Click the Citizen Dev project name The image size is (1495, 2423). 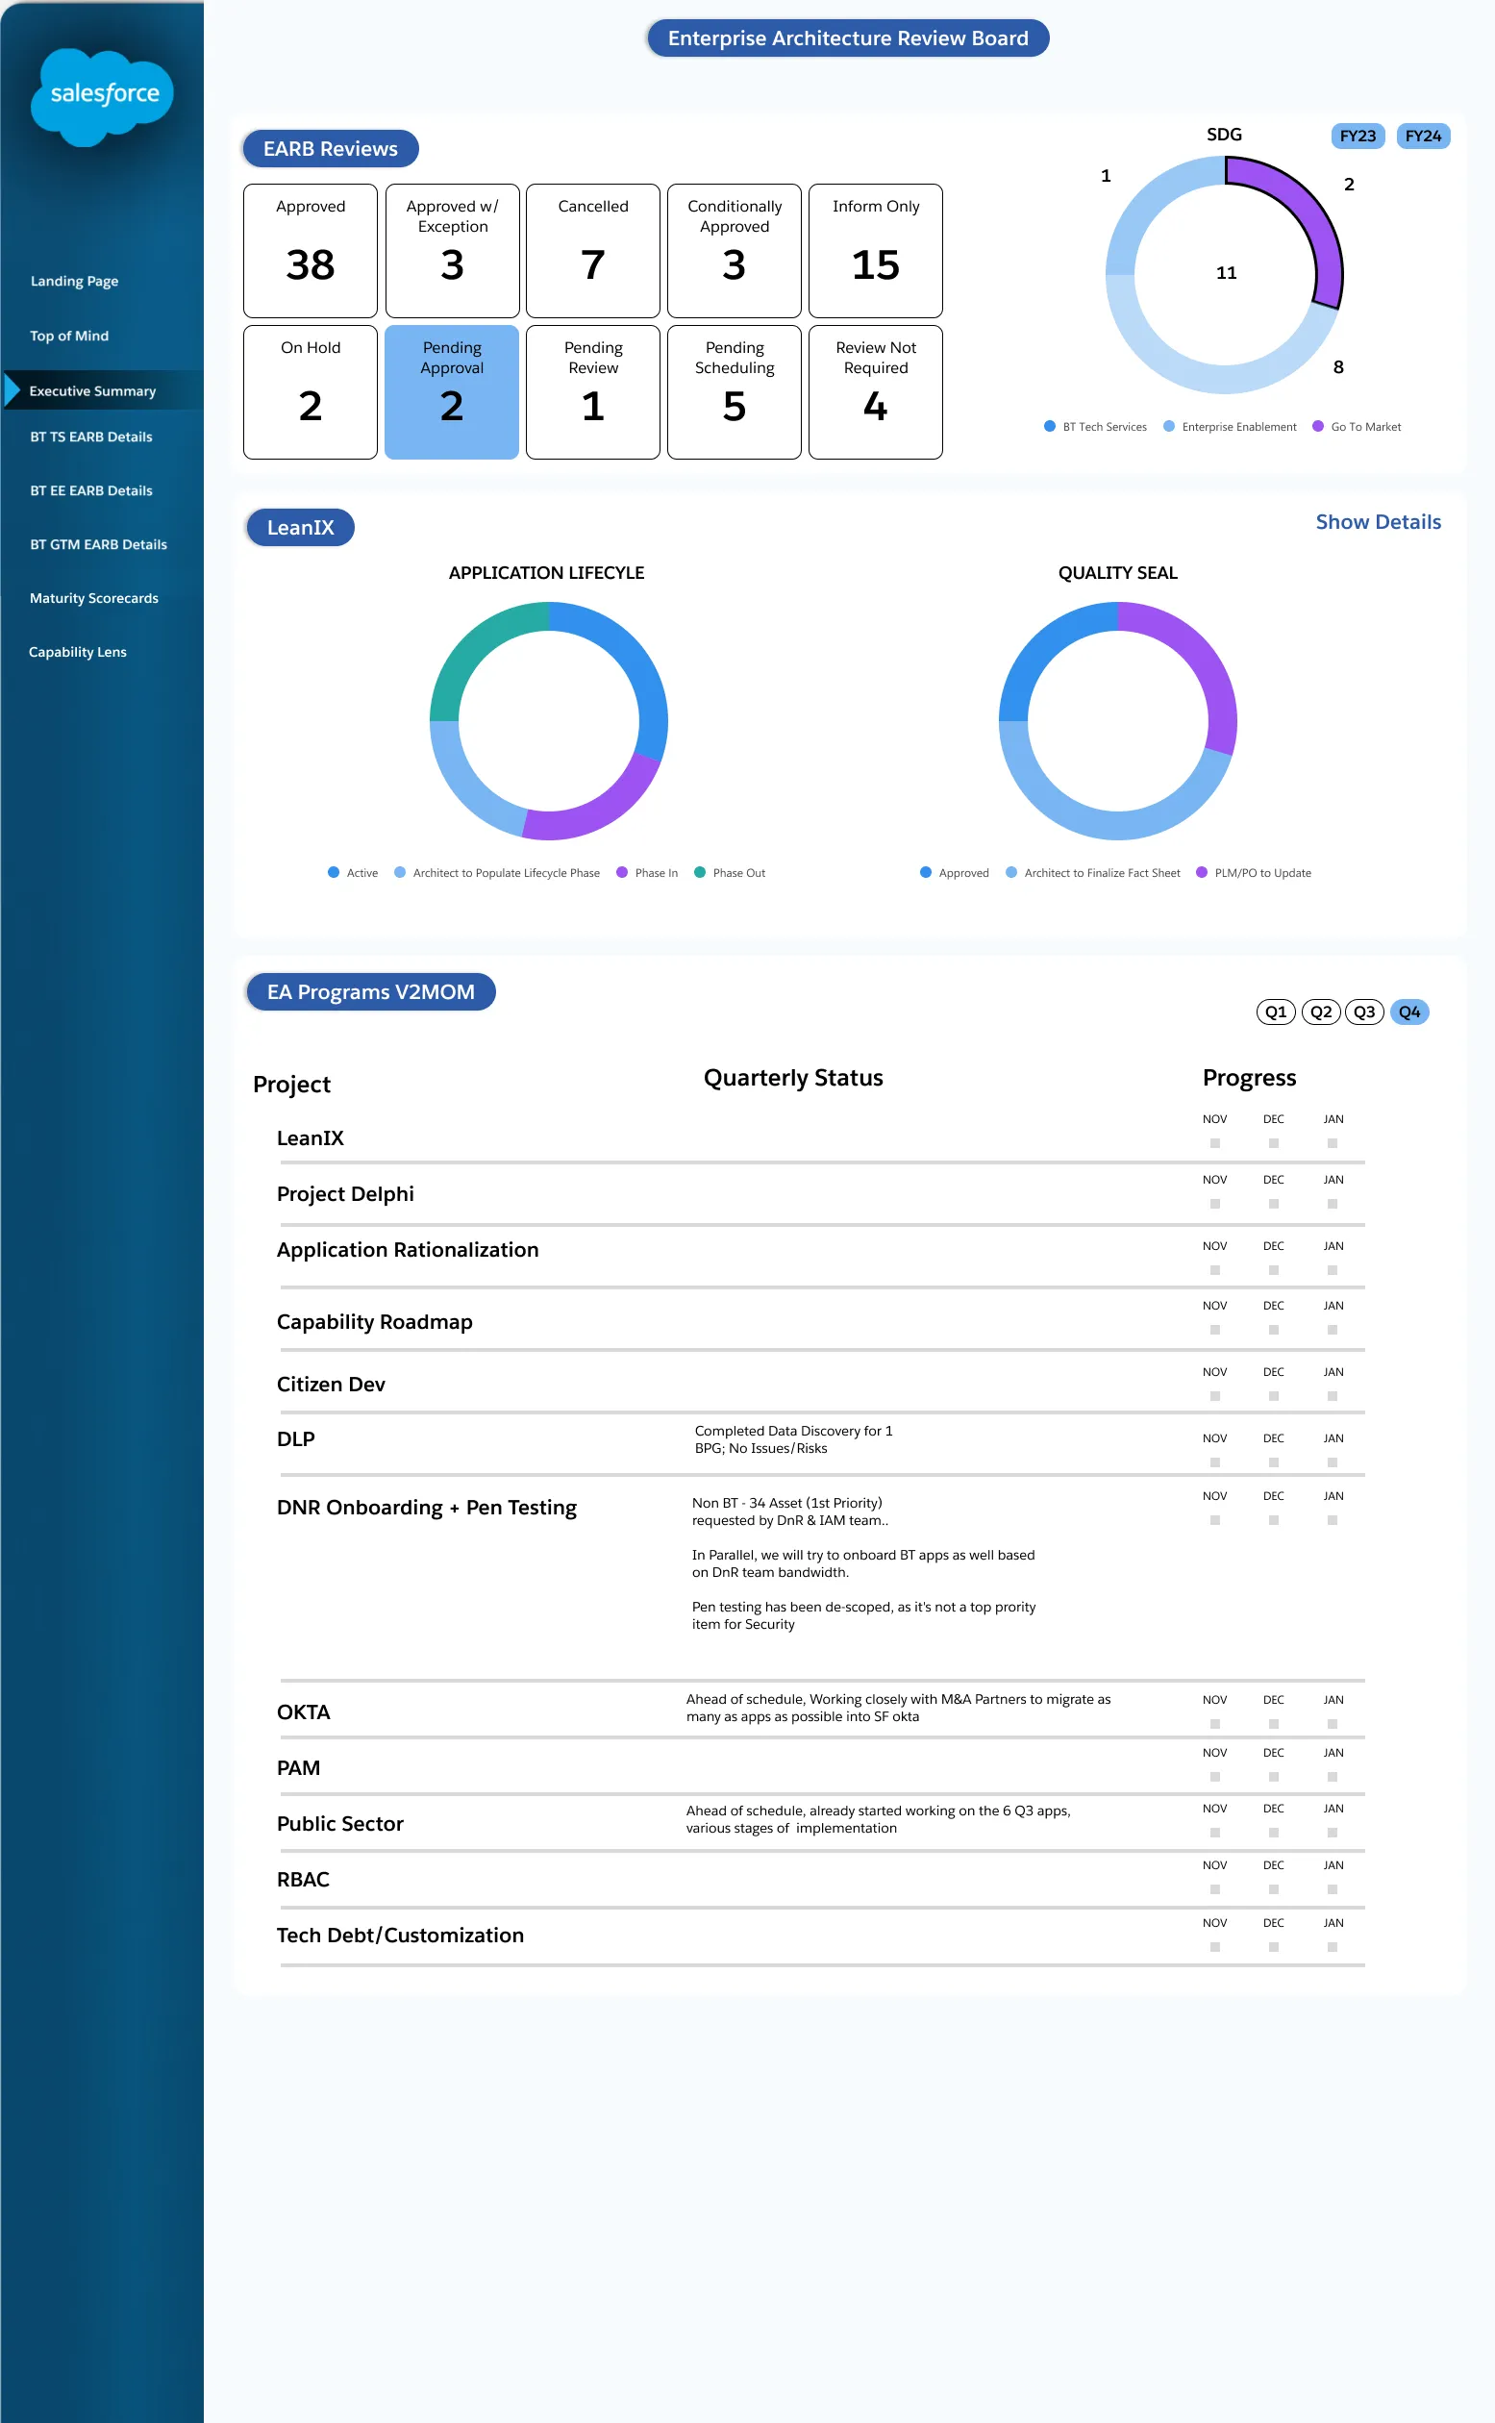332,1384
